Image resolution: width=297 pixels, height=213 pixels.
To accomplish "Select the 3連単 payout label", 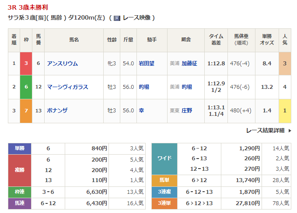I will (164, 203).
